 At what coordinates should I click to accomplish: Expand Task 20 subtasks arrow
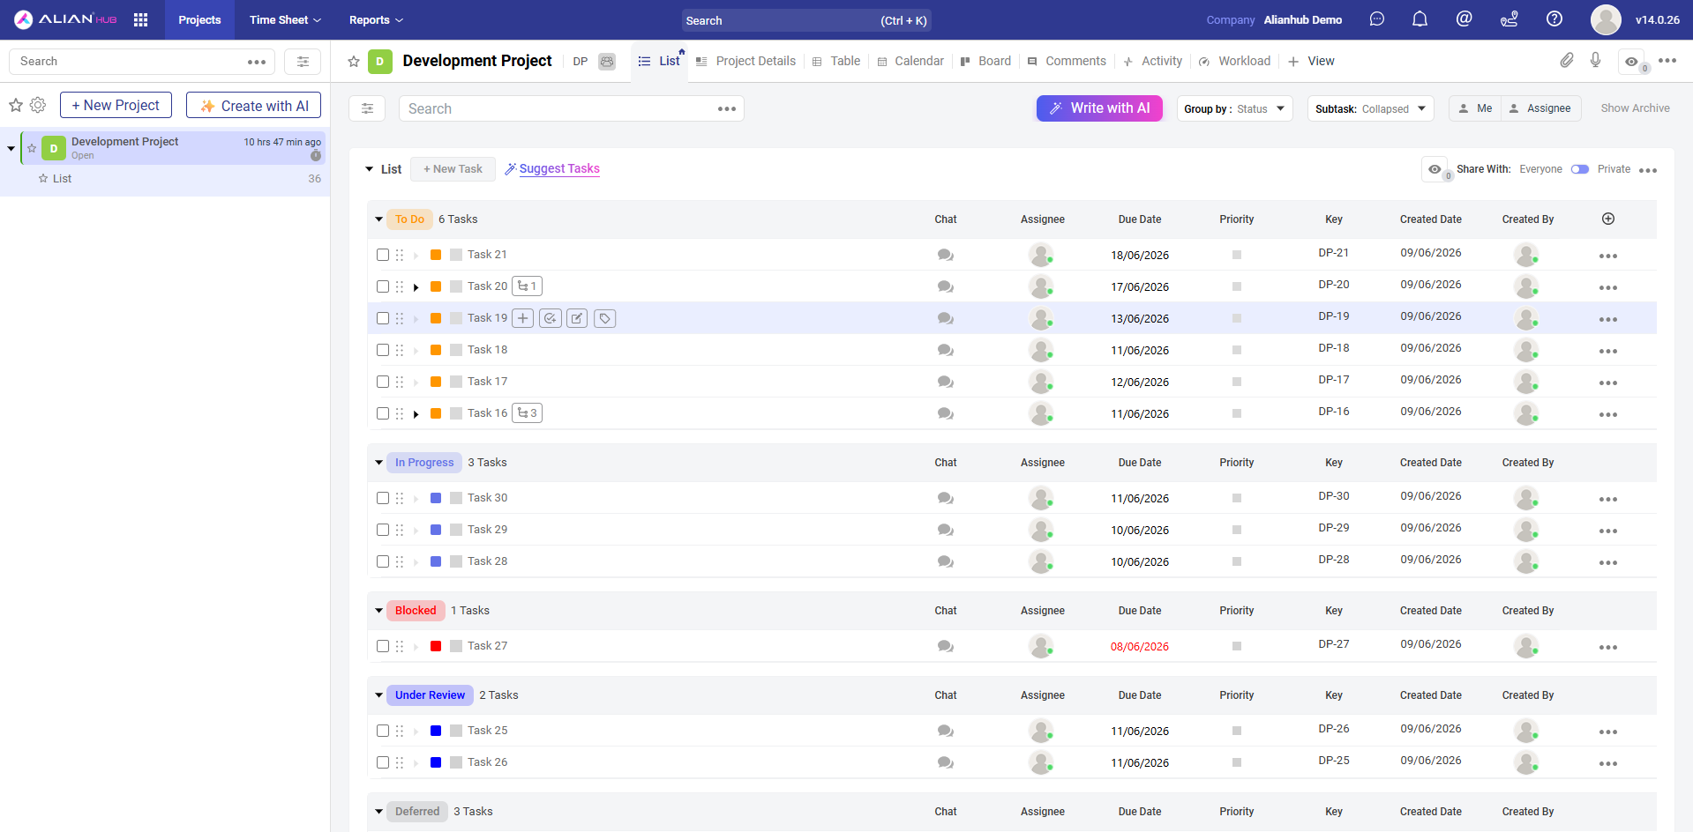pyautogui.click(x=416, y=287)
